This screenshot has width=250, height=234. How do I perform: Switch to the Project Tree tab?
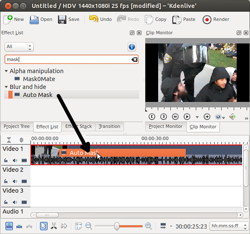point(17,126)
